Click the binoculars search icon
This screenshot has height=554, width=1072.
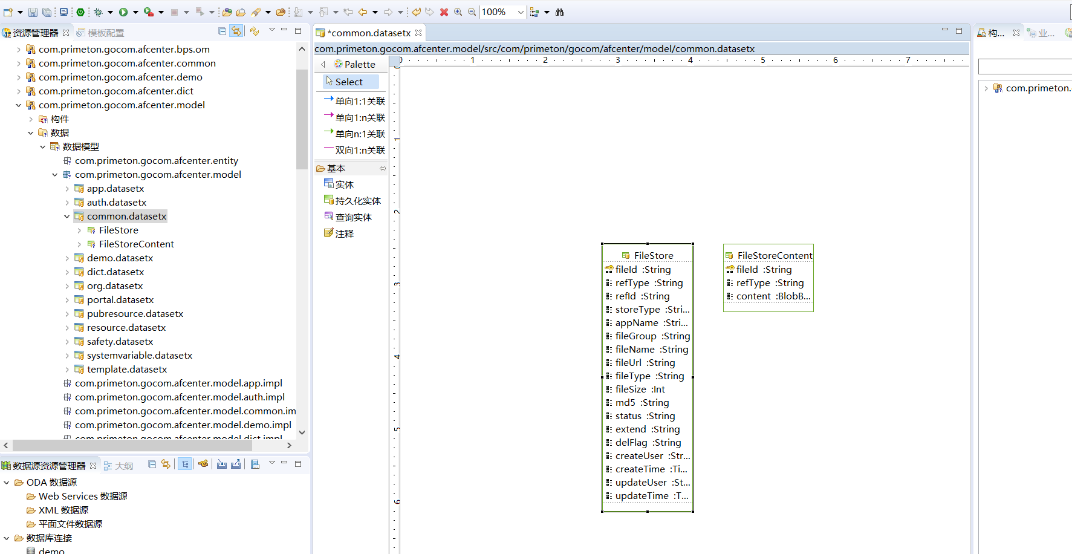(x=559, y=12)
